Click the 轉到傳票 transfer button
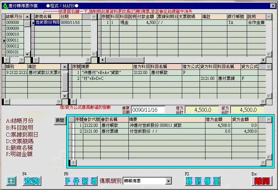The height and width of the screenshot is (190, 278). coord(202,181)
